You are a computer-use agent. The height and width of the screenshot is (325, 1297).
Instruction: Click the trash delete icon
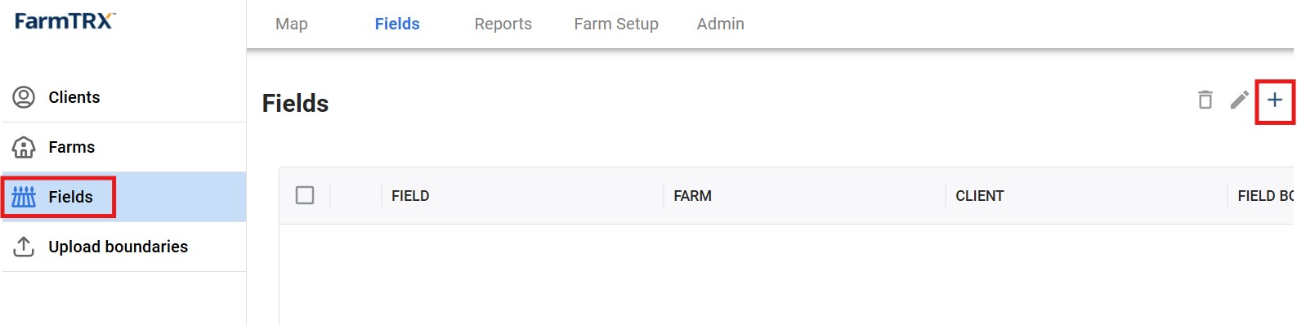coord(1205,100)
